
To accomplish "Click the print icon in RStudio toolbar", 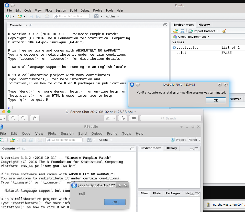I will [47, 16].
